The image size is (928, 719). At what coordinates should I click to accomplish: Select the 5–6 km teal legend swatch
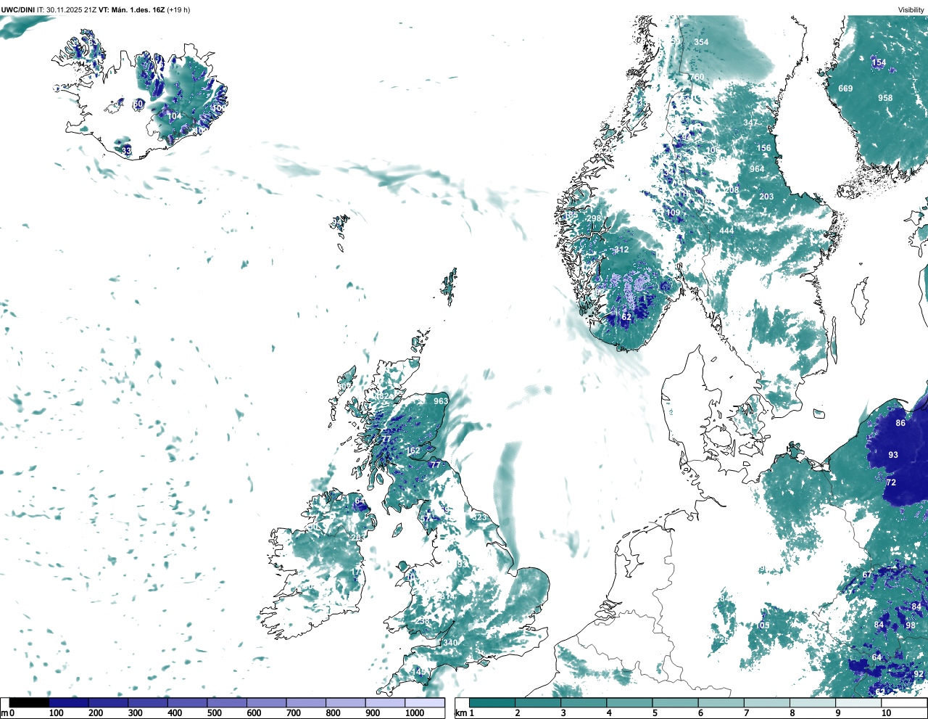676,703
